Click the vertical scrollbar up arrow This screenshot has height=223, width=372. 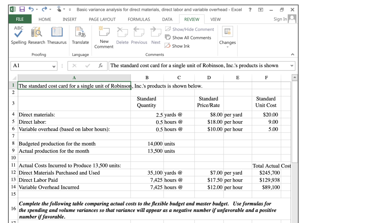click(294, 77)
